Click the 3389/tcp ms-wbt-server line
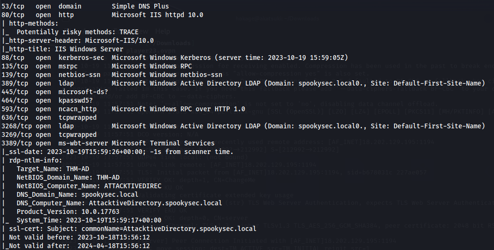 click(x=108, y=143)
